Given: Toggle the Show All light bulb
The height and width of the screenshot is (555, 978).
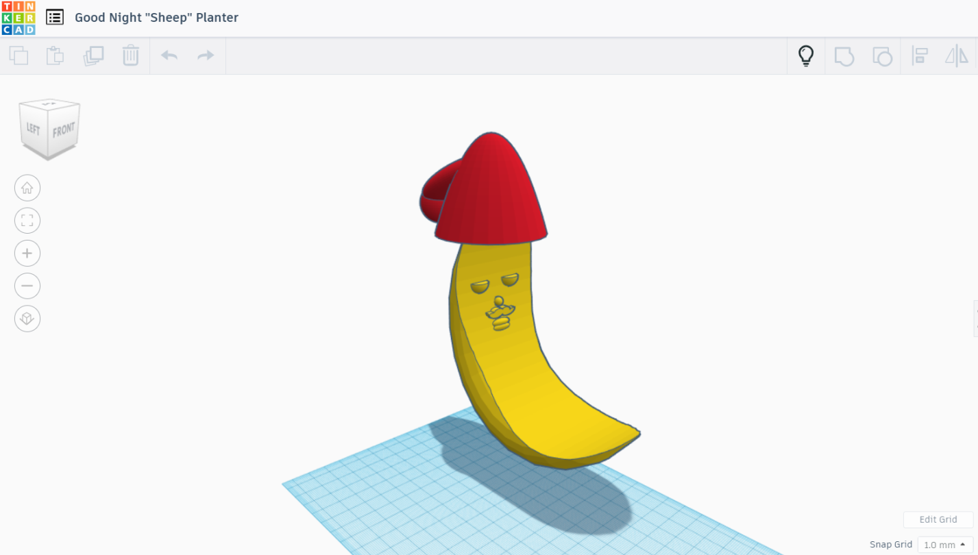Looking at the screenshot, I should click(x=806, y=56).
